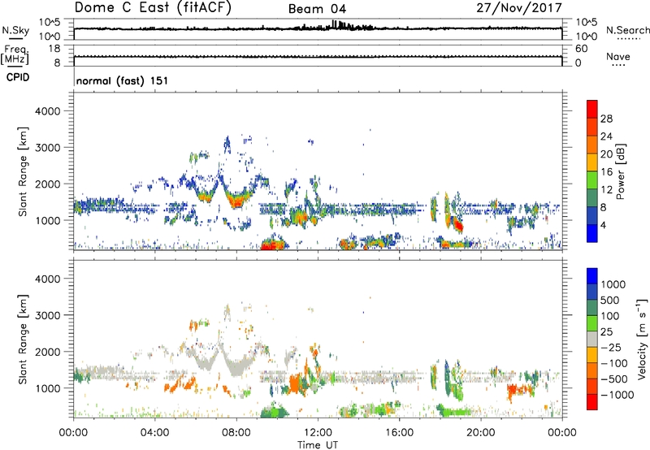Click the 'Slant Range [km]' label of the power panel
Image resolution: width=650 pixels, height=450 pixels.
[23, 171]
